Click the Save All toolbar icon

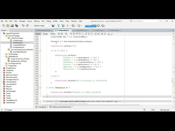pos(16,26)
